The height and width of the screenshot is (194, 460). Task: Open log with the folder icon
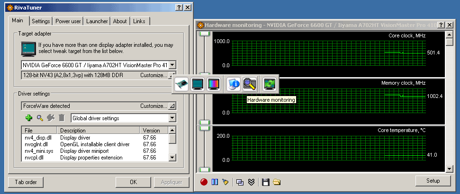276,182
